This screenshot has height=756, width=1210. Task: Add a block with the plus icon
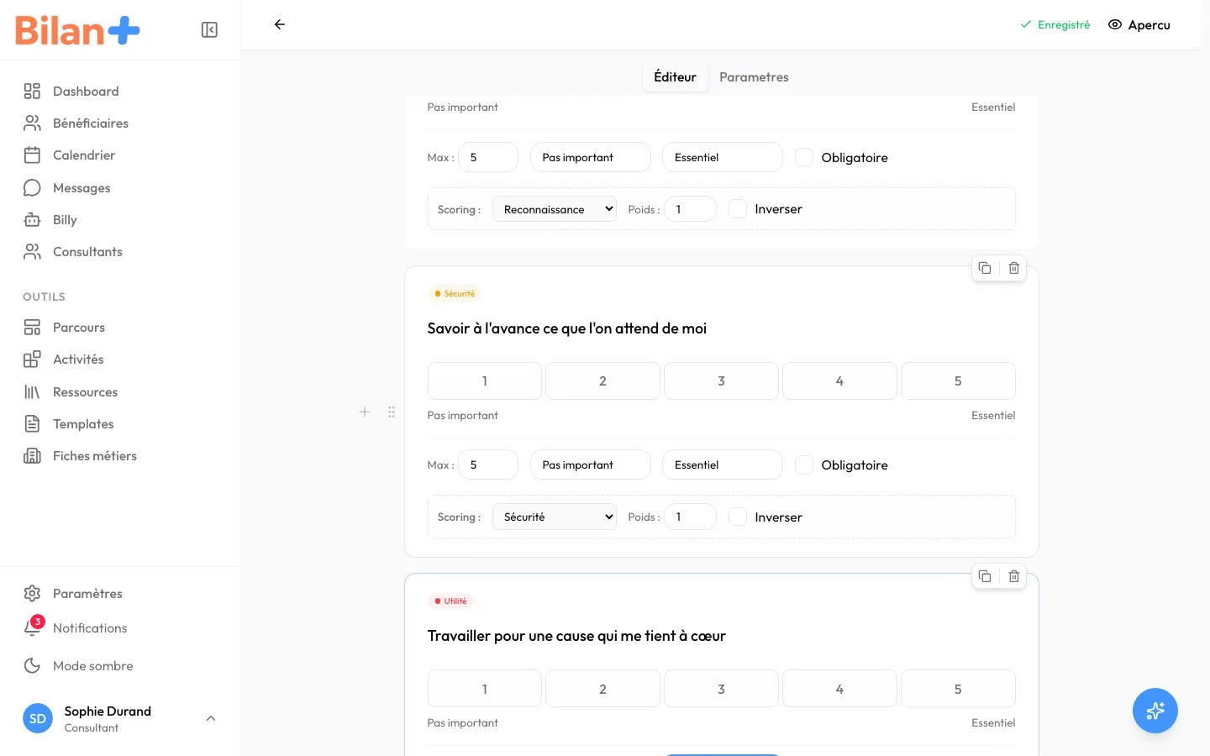point(365,412)
